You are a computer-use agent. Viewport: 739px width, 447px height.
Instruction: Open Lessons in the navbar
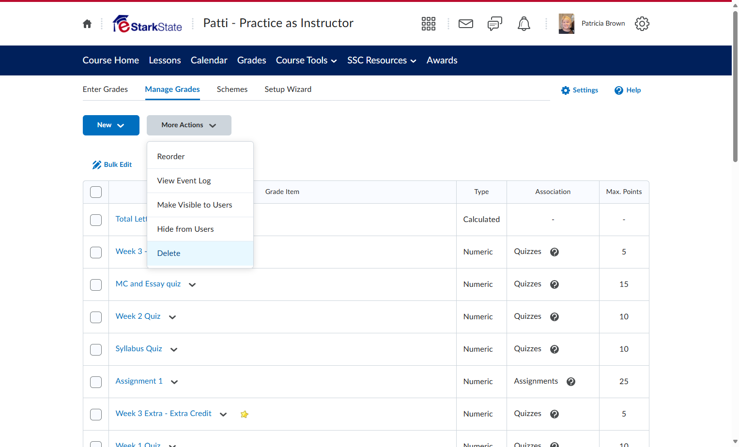[165, 60]
